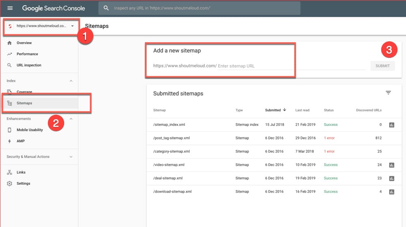Open chart icon for /video-sitemap.xml row
Screen dimensions: 406x227
(392, 165)
